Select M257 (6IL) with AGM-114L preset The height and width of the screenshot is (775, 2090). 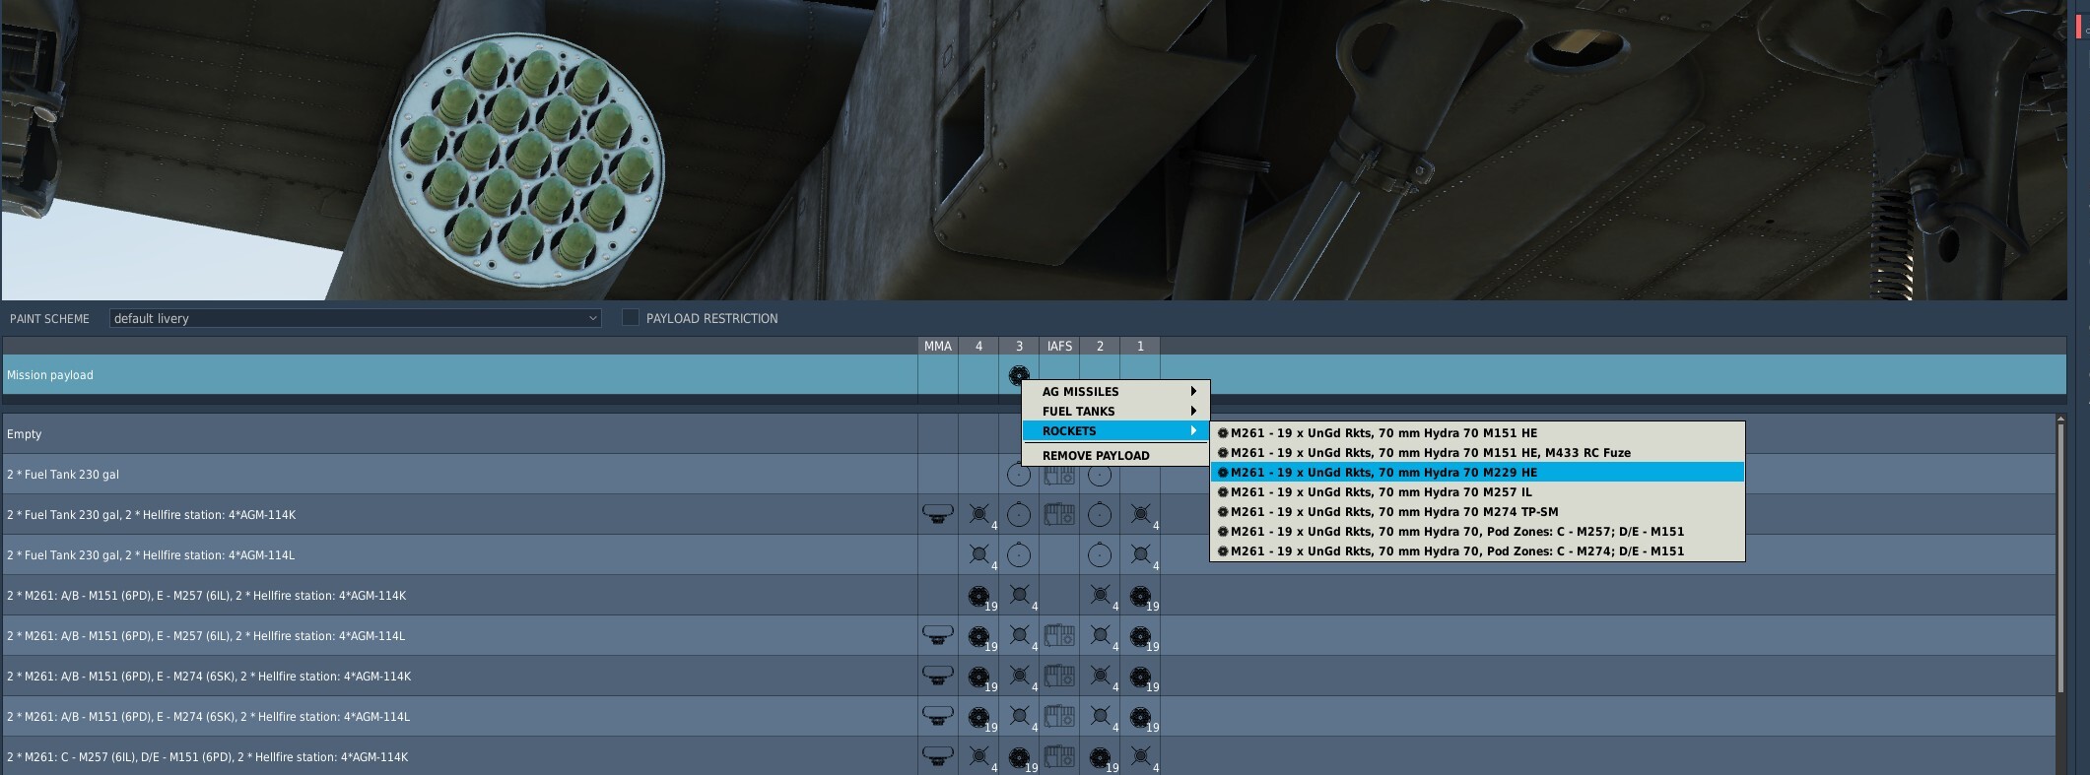1029,635
